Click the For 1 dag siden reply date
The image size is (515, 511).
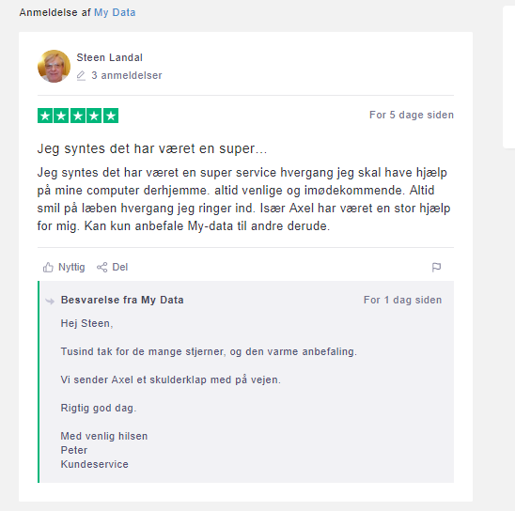402,300
